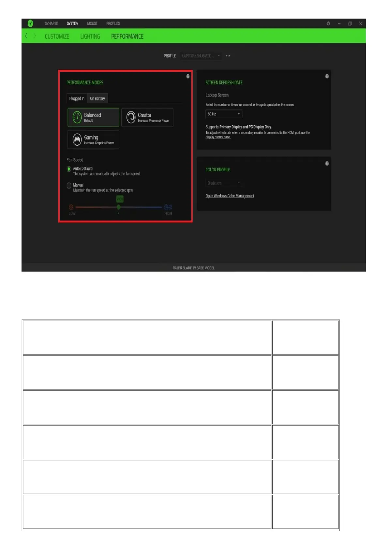Viewport: 388px width, 549px height.
Task: Choose the Creator performance mode
Action: 147,117
